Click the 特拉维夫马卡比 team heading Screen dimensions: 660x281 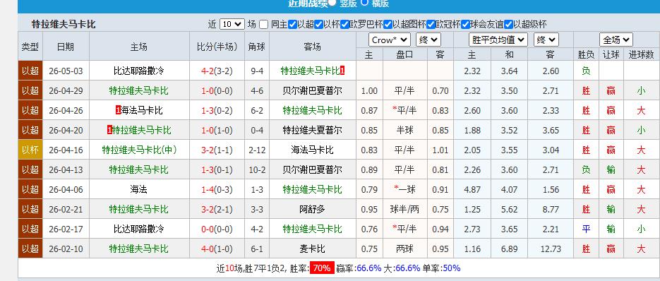click(64, 25)
